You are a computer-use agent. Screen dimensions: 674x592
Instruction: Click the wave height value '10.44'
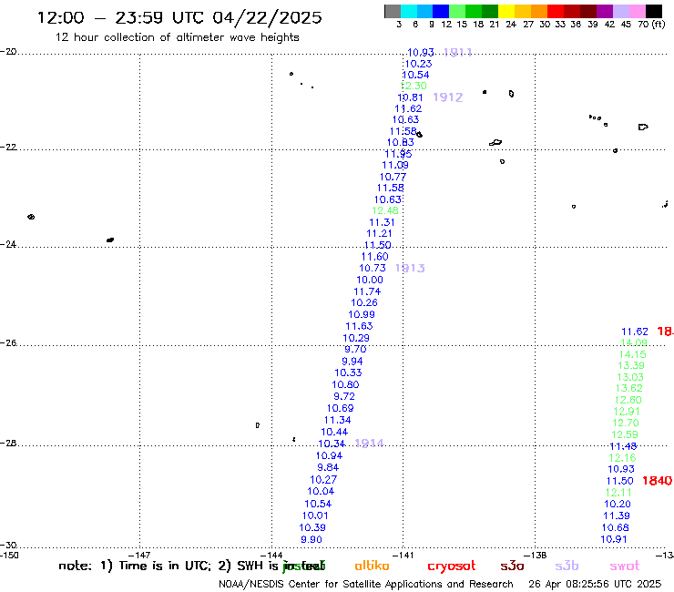[x=334, y=432]
